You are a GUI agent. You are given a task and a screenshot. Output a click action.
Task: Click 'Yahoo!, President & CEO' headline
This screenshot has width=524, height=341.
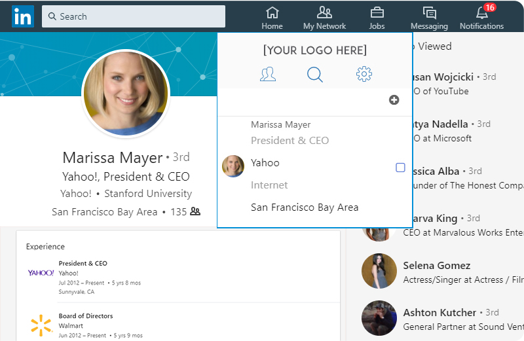pos(126,176)
